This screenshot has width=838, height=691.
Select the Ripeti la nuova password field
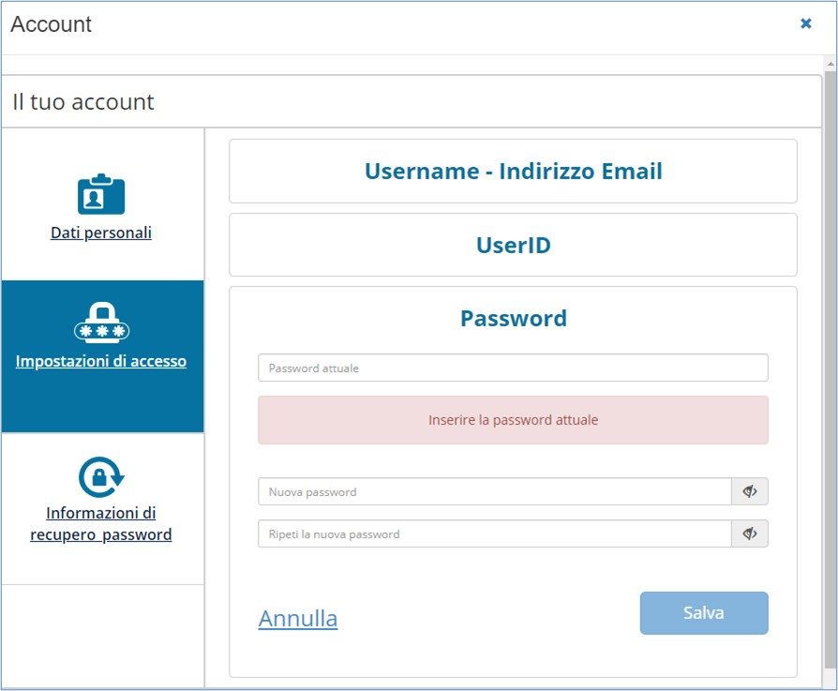coord(494,533)
